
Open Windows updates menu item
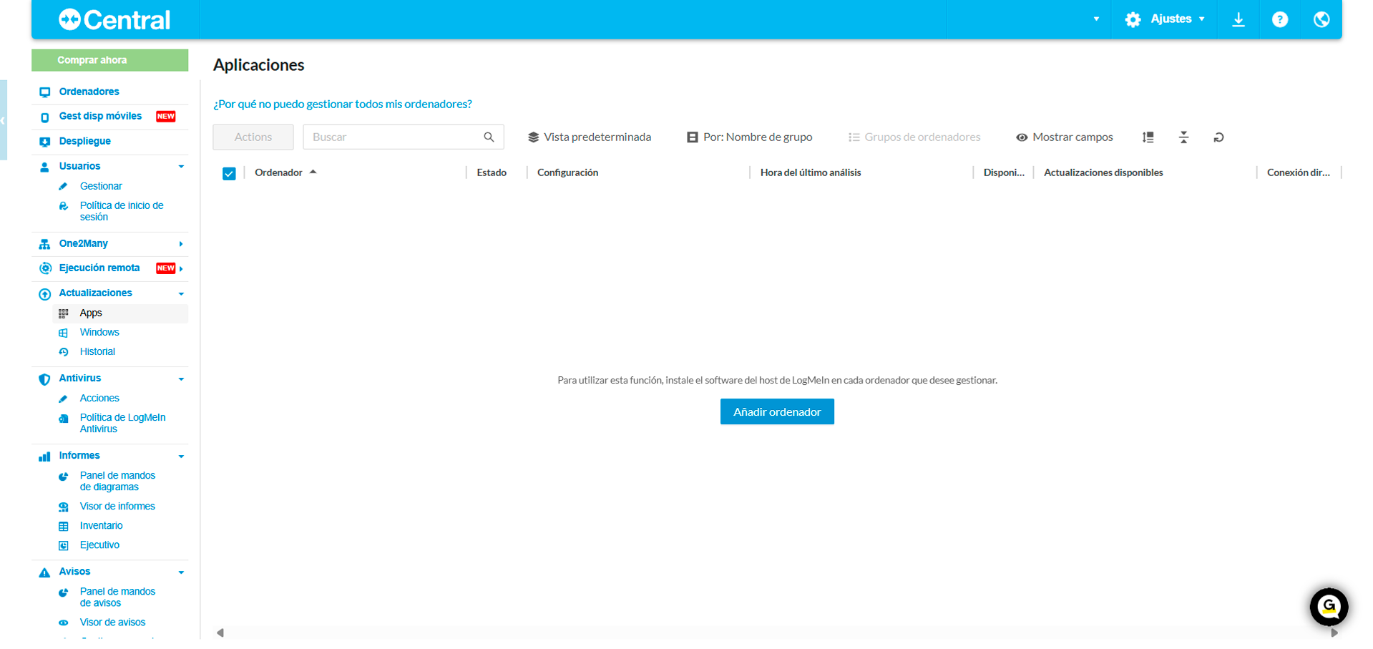(99, 333)
